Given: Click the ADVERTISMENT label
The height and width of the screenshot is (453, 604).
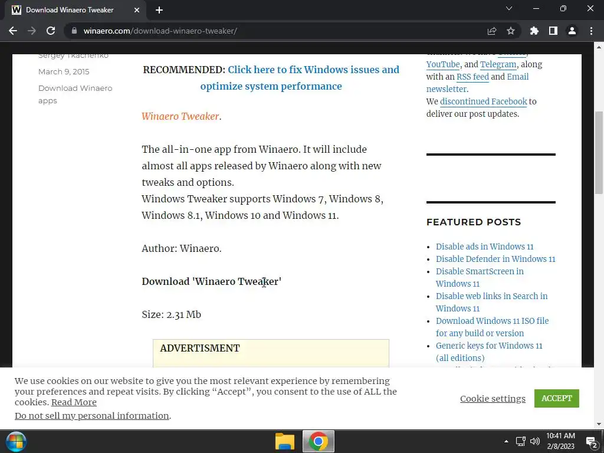Looking at the screenshot, I should [200, 348].
